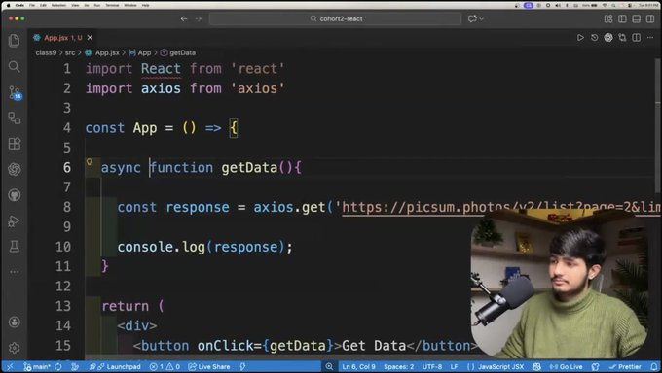Open the file history timeline icon
Viewport: 662px width, 373px height.
pos(595,38)
